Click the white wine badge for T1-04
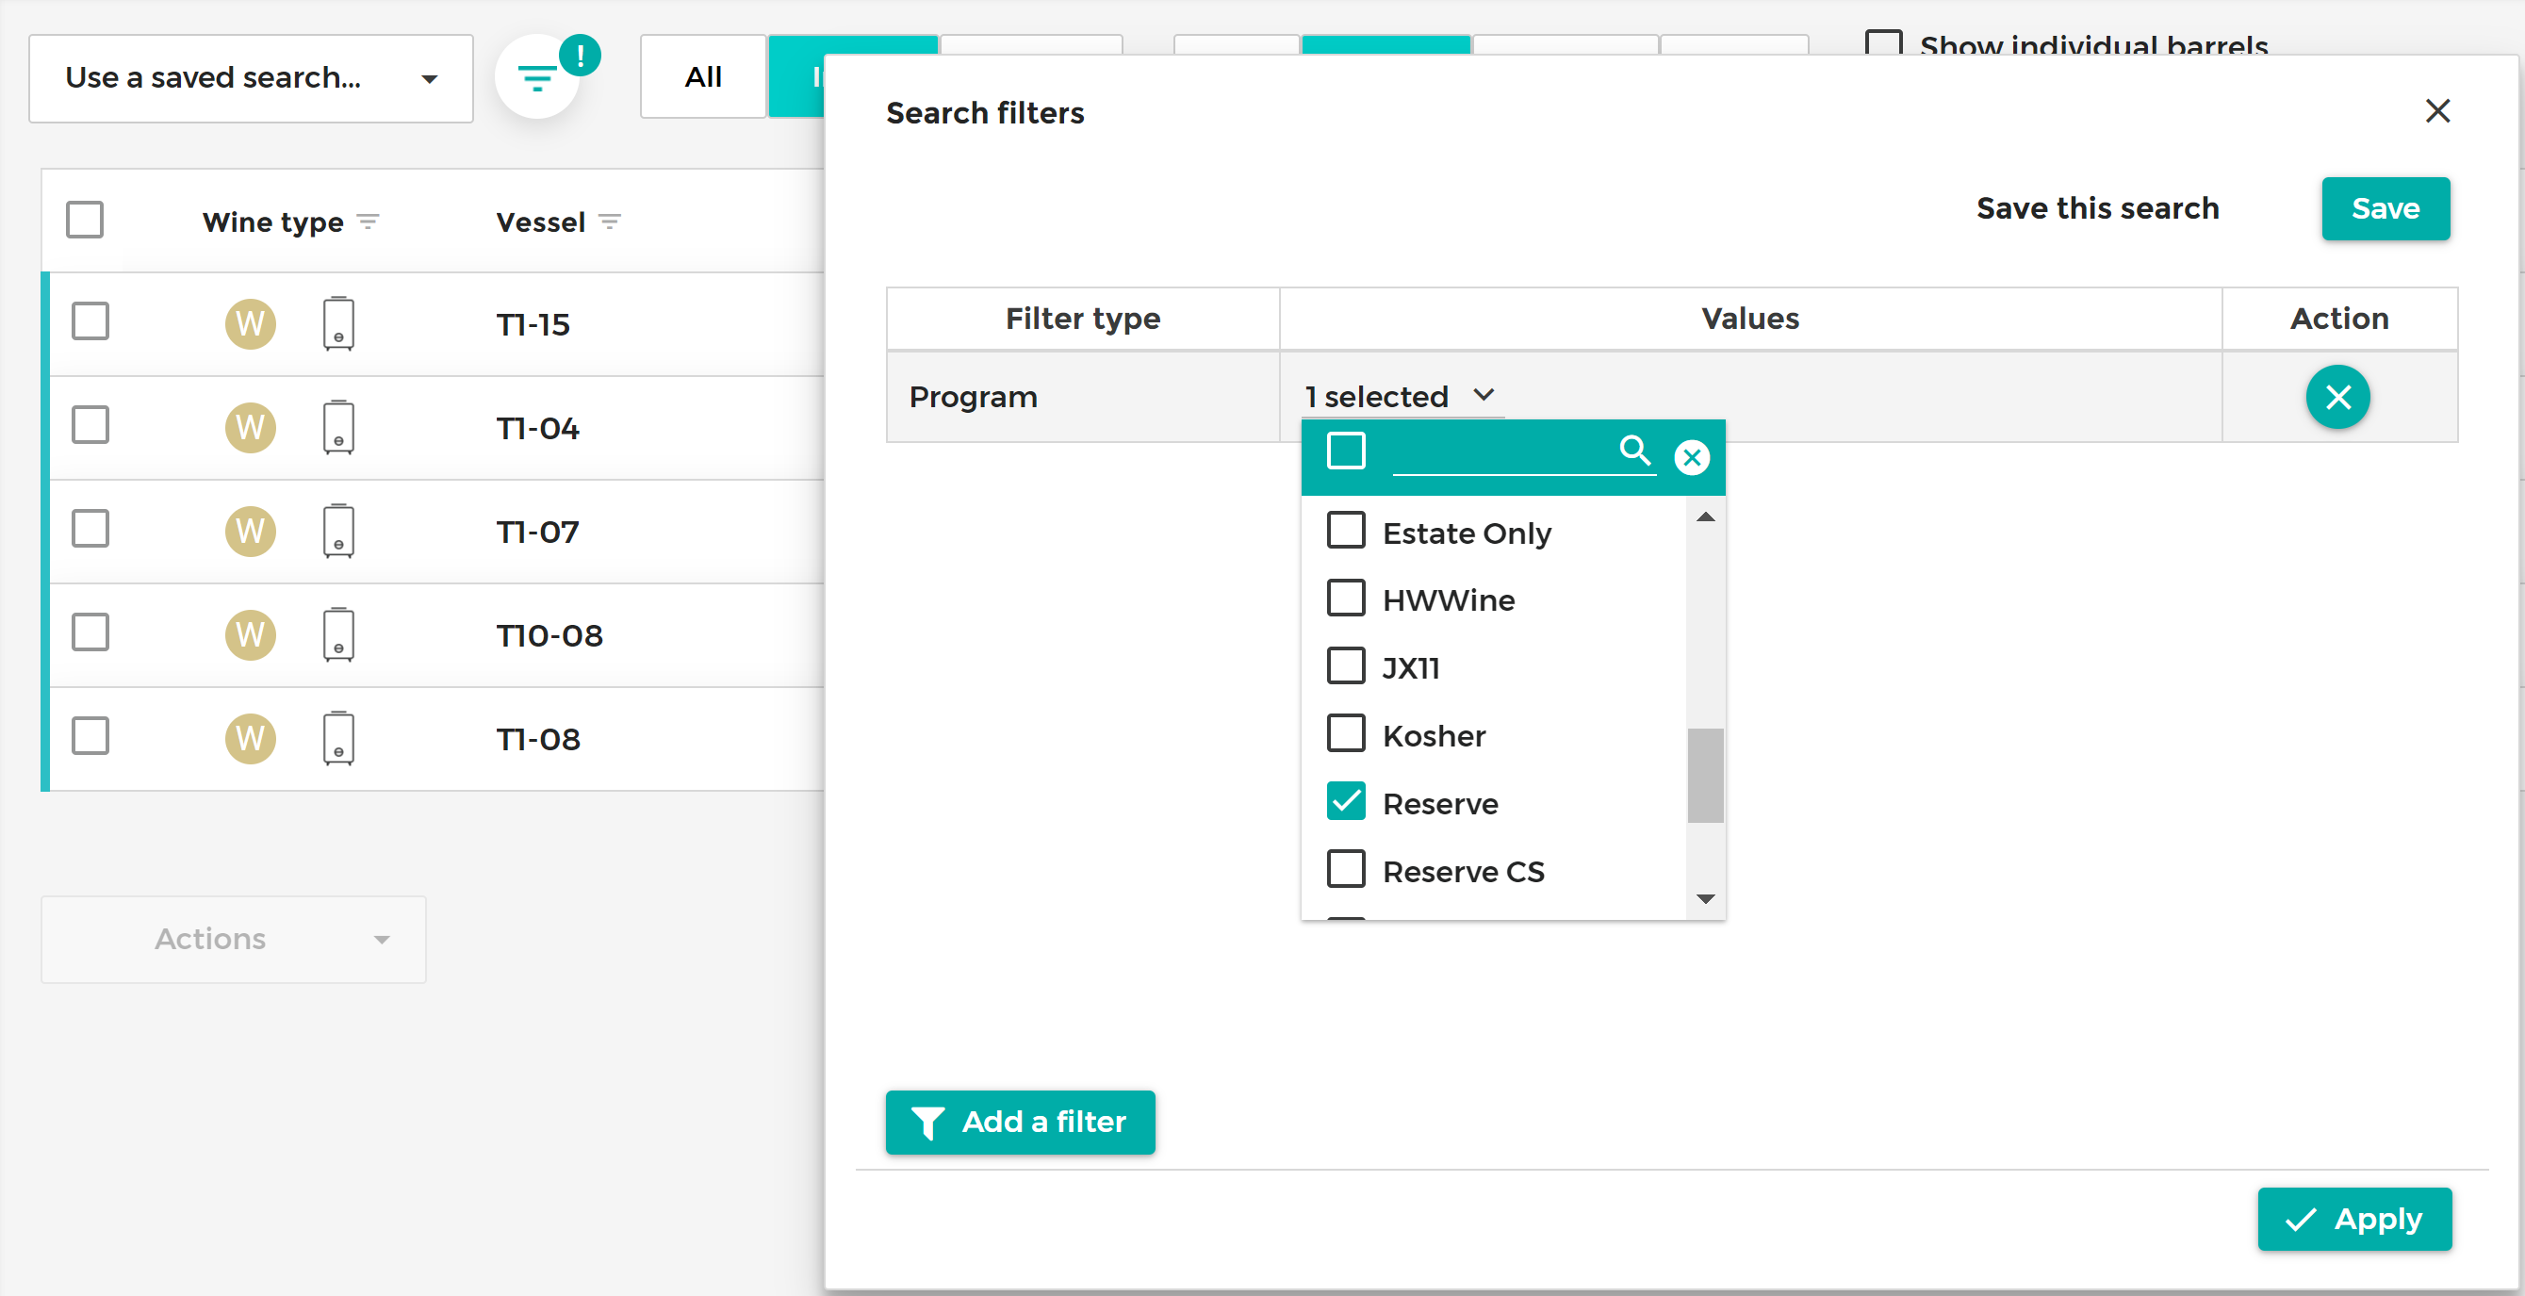This screenshot has height=1296, width=2525. click(x=250, y=427)
